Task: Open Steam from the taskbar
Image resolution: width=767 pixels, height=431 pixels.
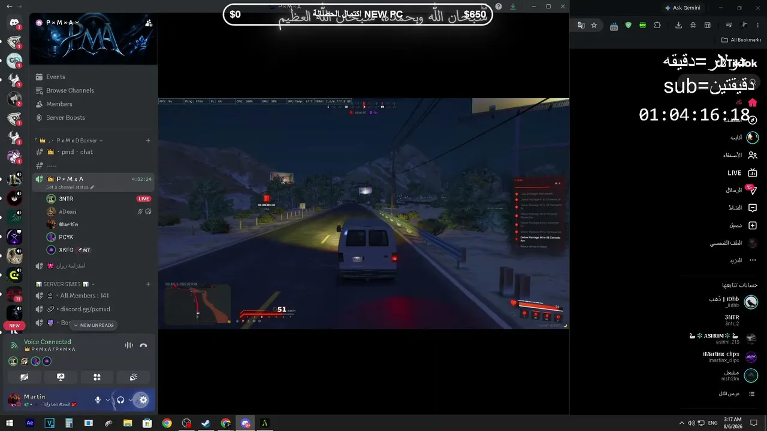Action: point(206,423)
